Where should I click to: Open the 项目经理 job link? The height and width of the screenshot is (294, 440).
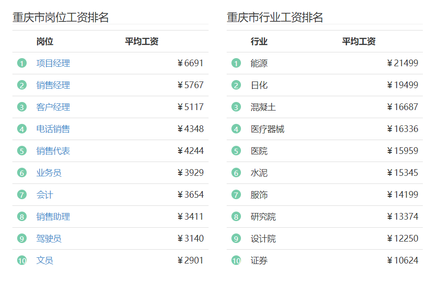[53, 63]
